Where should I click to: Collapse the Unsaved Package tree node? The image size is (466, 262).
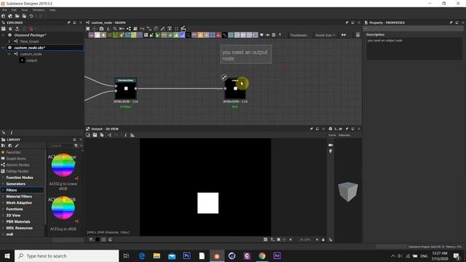pos(3,35)
